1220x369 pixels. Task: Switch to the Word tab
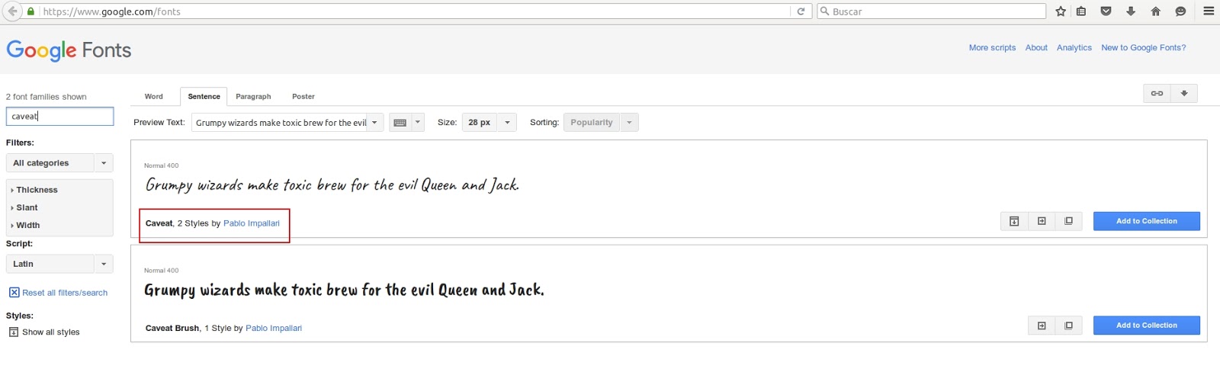pos(154,97)
